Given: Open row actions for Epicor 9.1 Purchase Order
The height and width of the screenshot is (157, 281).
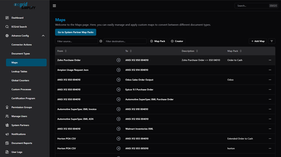Looking at the screenshot, I should (x=270, y=90).
